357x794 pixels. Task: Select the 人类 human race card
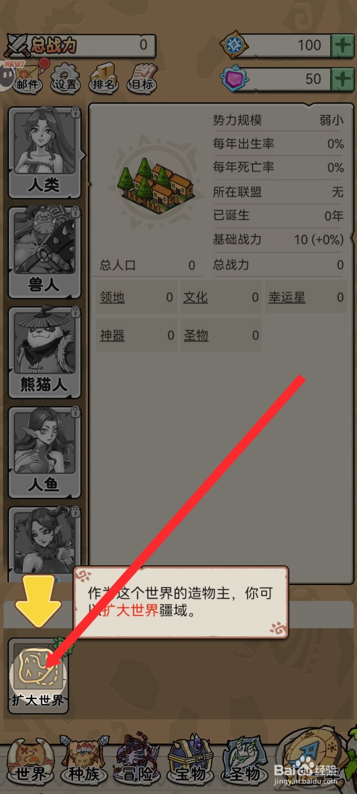(45, 152)
